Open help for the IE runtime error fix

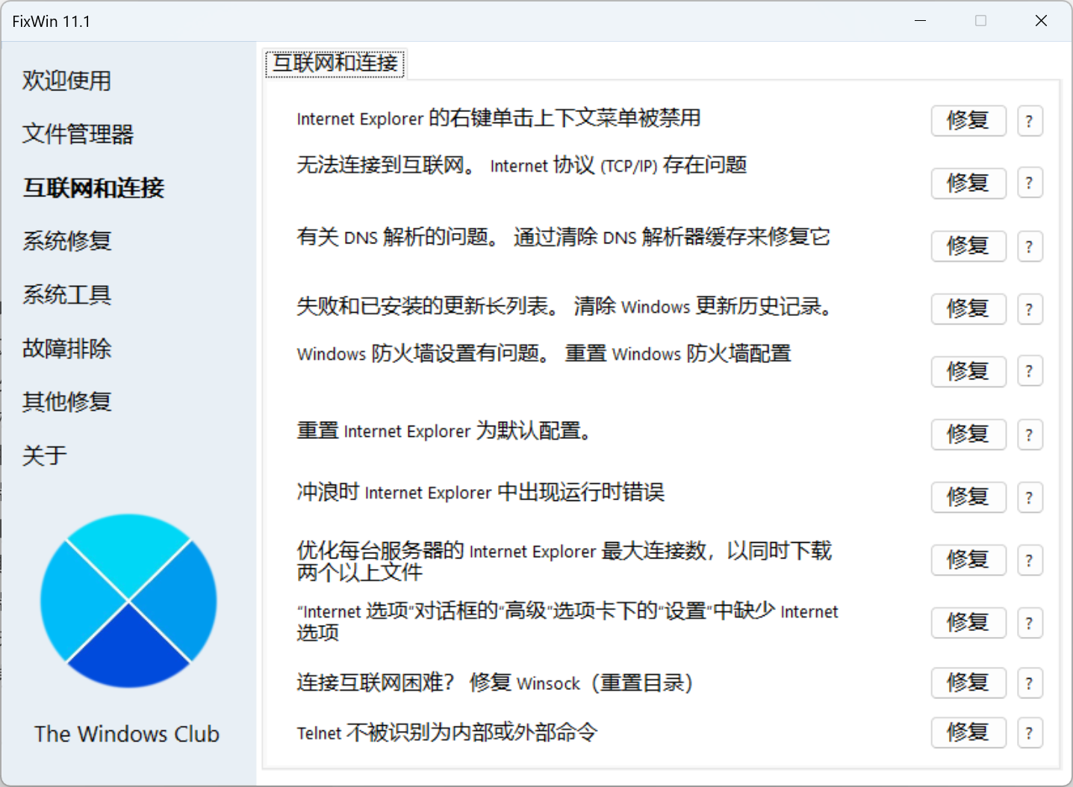(x=1030, y=497)
